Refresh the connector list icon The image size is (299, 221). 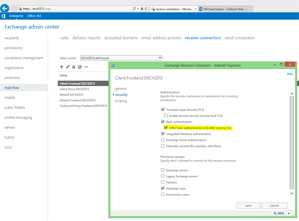click(80, 67)
